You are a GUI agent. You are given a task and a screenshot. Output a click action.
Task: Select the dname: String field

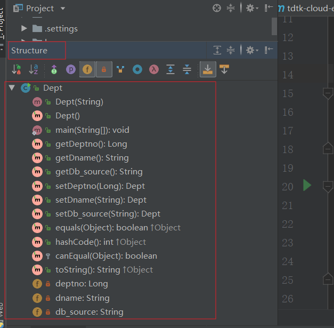point(83,298)
